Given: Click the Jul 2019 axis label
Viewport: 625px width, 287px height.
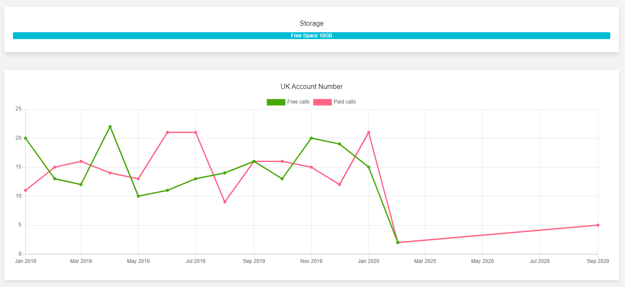Looking at the screenshot, I should [196, 261].
